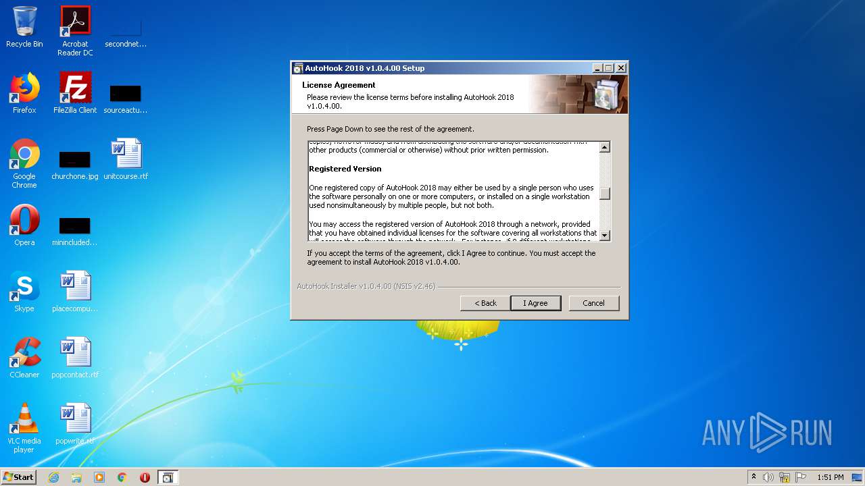
Task: Click the 'License Agreement' header text
Action: point(339,85)
